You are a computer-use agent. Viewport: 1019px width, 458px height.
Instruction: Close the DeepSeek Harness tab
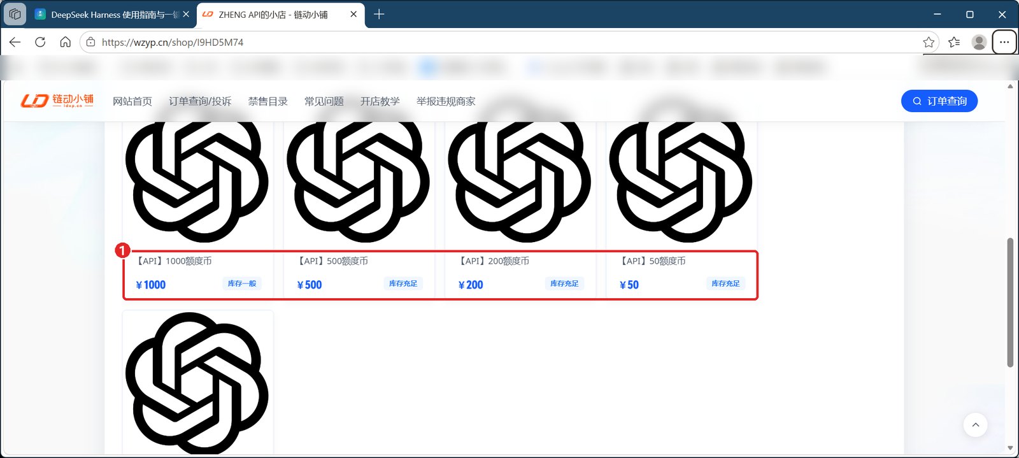[x=186, y=14]
